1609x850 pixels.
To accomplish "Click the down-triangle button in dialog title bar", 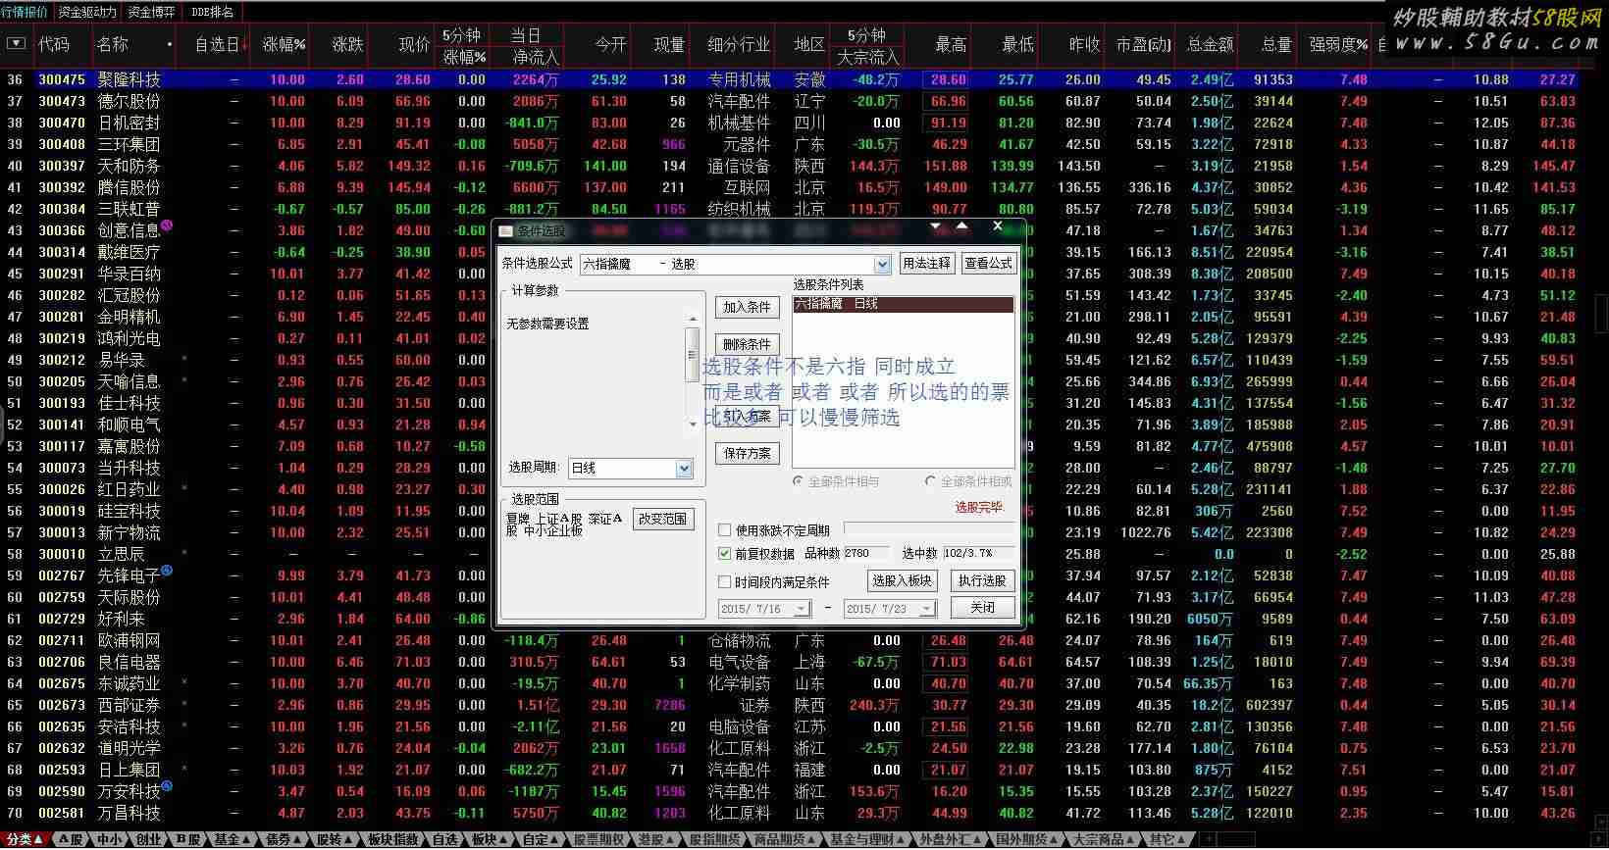I will click(936, 226).
